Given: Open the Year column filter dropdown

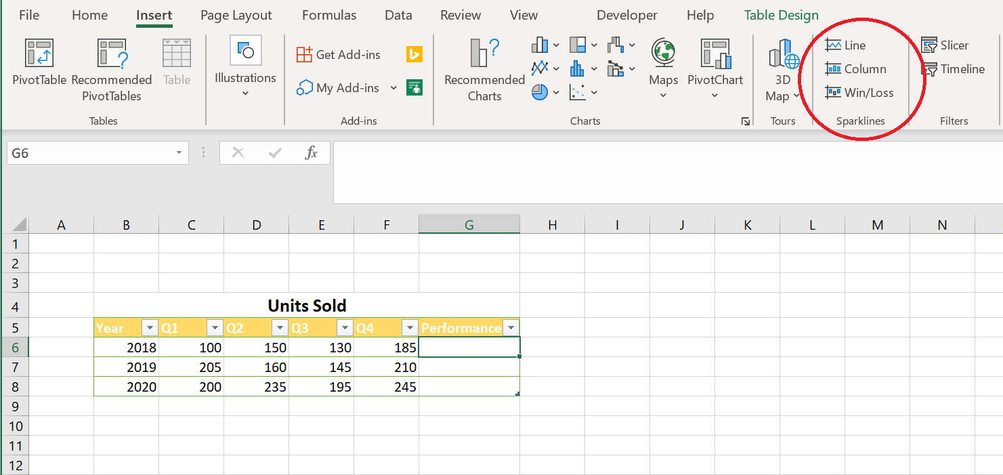Looking at the screenshot, I should pos(150,328).
